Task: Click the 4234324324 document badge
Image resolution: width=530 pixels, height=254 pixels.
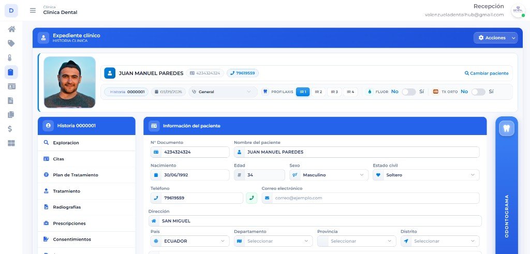Action: tap(205, 73)
